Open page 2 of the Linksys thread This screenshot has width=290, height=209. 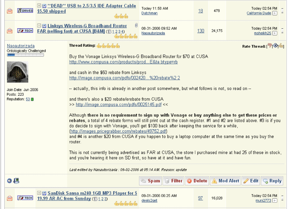(116, 31)
